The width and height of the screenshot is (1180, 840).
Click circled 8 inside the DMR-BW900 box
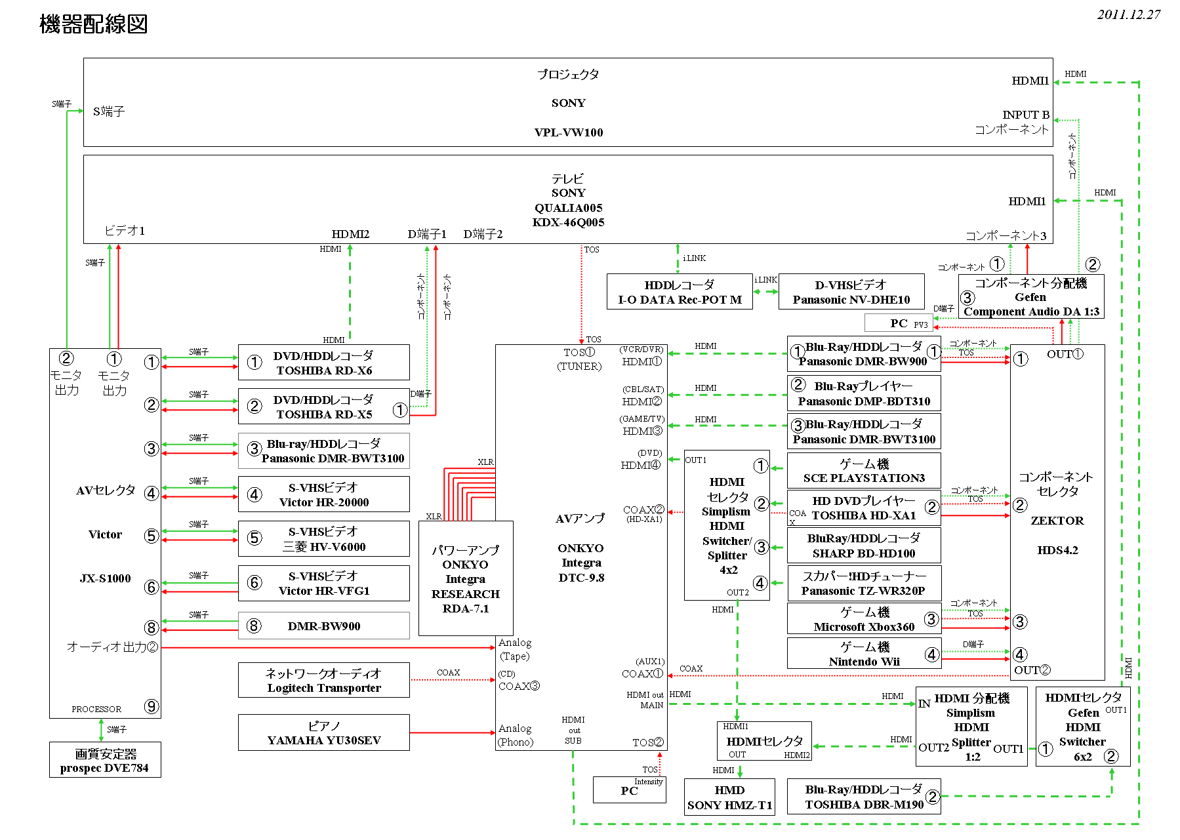pos(254,626)
